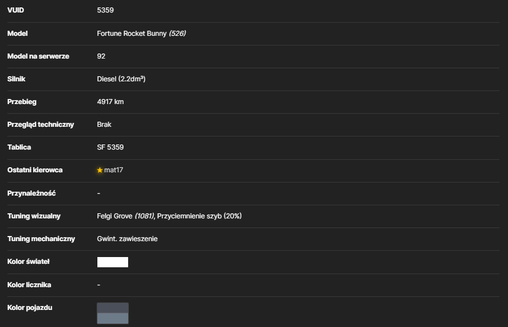Click the Diesel (2.2dm³) engine value
The height and width of the screenshot is (327, 508).
pos(121,79)
